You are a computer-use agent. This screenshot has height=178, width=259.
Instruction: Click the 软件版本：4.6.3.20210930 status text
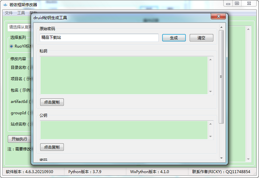pyautogui.click(x=29, y=172)
